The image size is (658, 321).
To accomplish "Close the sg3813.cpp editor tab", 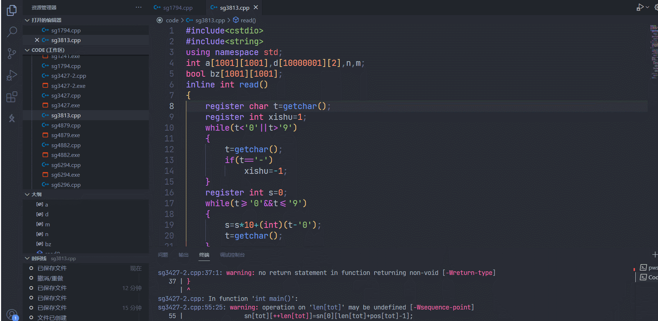I will click(256, 7).
